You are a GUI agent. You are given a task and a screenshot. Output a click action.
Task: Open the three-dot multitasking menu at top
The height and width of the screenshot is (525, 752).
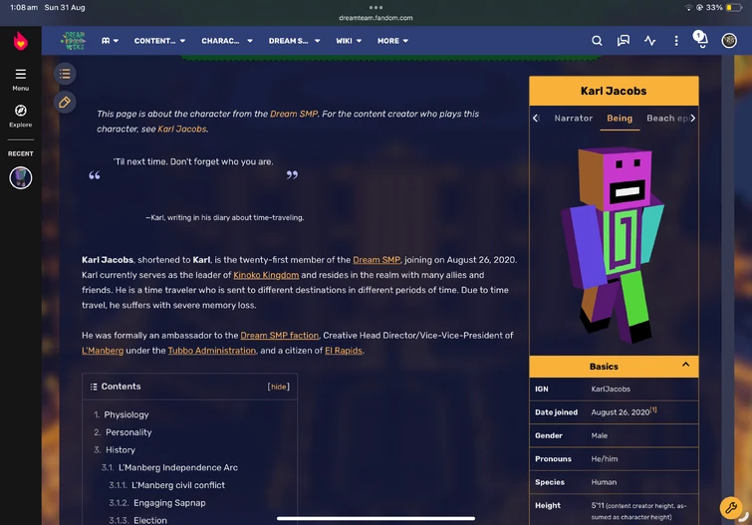[376, 7]
